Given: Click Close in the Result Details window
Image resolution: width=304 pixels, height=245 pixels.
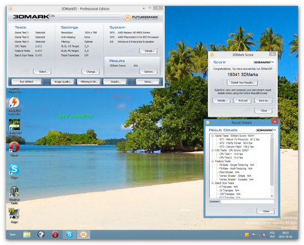Looking at the screenshot, I should pos(266,211).
